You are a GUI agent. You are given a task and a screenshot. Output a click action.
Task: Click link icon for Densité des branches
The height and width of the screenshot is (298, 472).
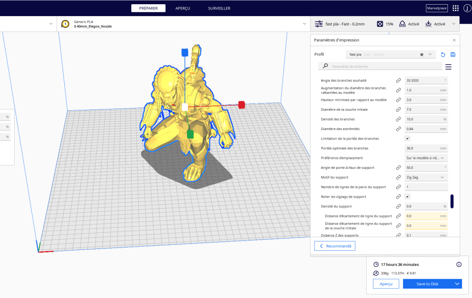coord(398,119)
